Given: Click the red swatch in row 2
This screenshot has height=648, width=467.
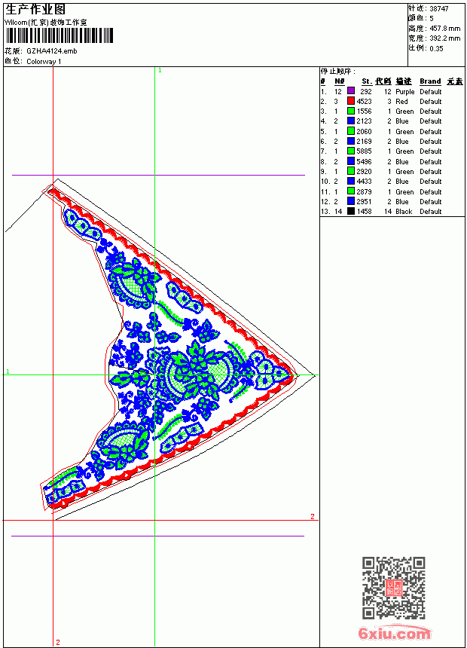Looking at the screenshot, I should (351, 101).
